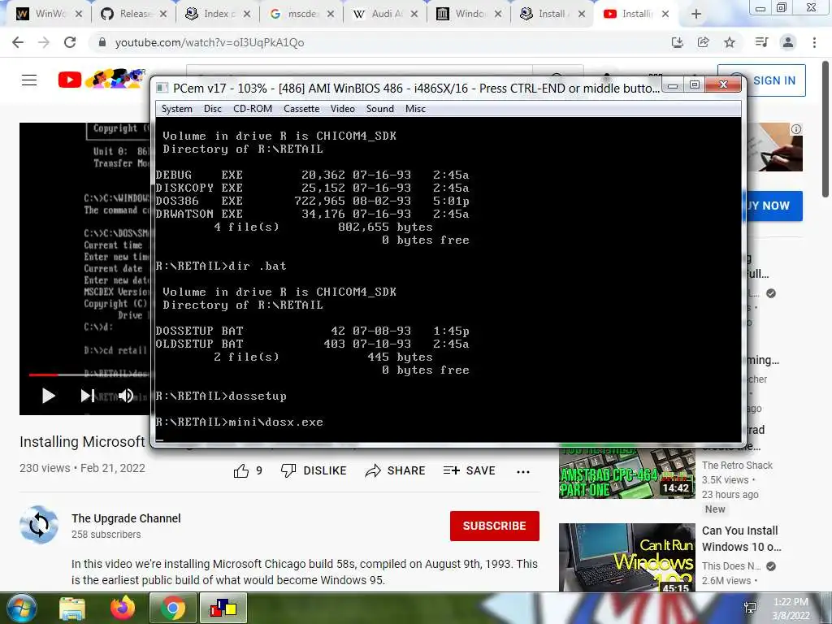Open PCem Sound menu
Viewport: 832px width, 624px height.
coord(380,109)
